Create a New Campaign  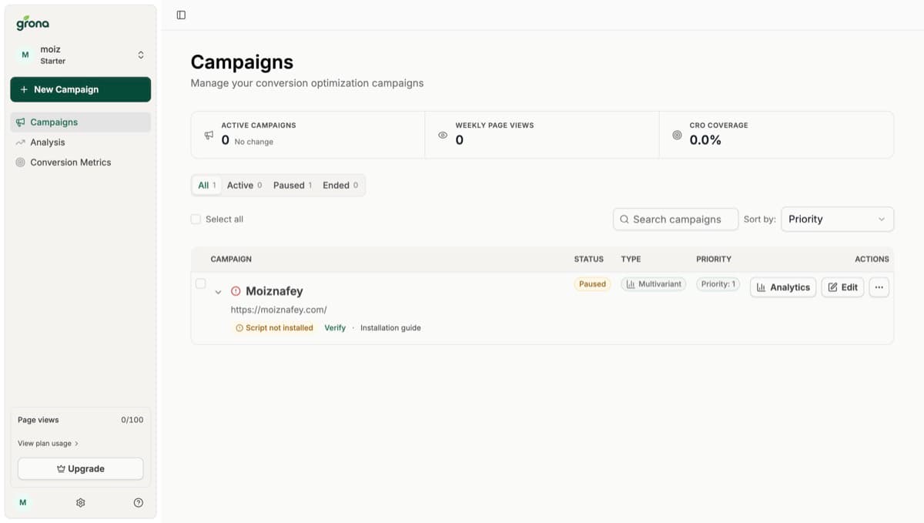[x=80, y=89]
